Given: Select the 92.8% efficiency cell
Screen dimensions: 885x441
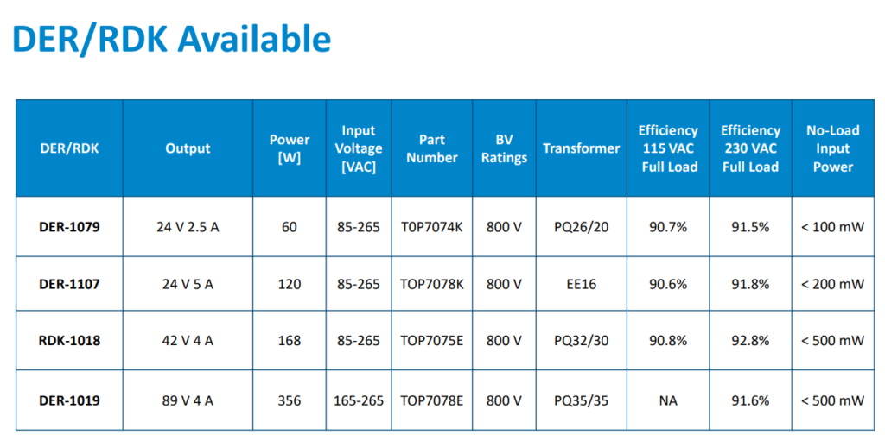Looking at the screenshot, I should pos(750,341).
